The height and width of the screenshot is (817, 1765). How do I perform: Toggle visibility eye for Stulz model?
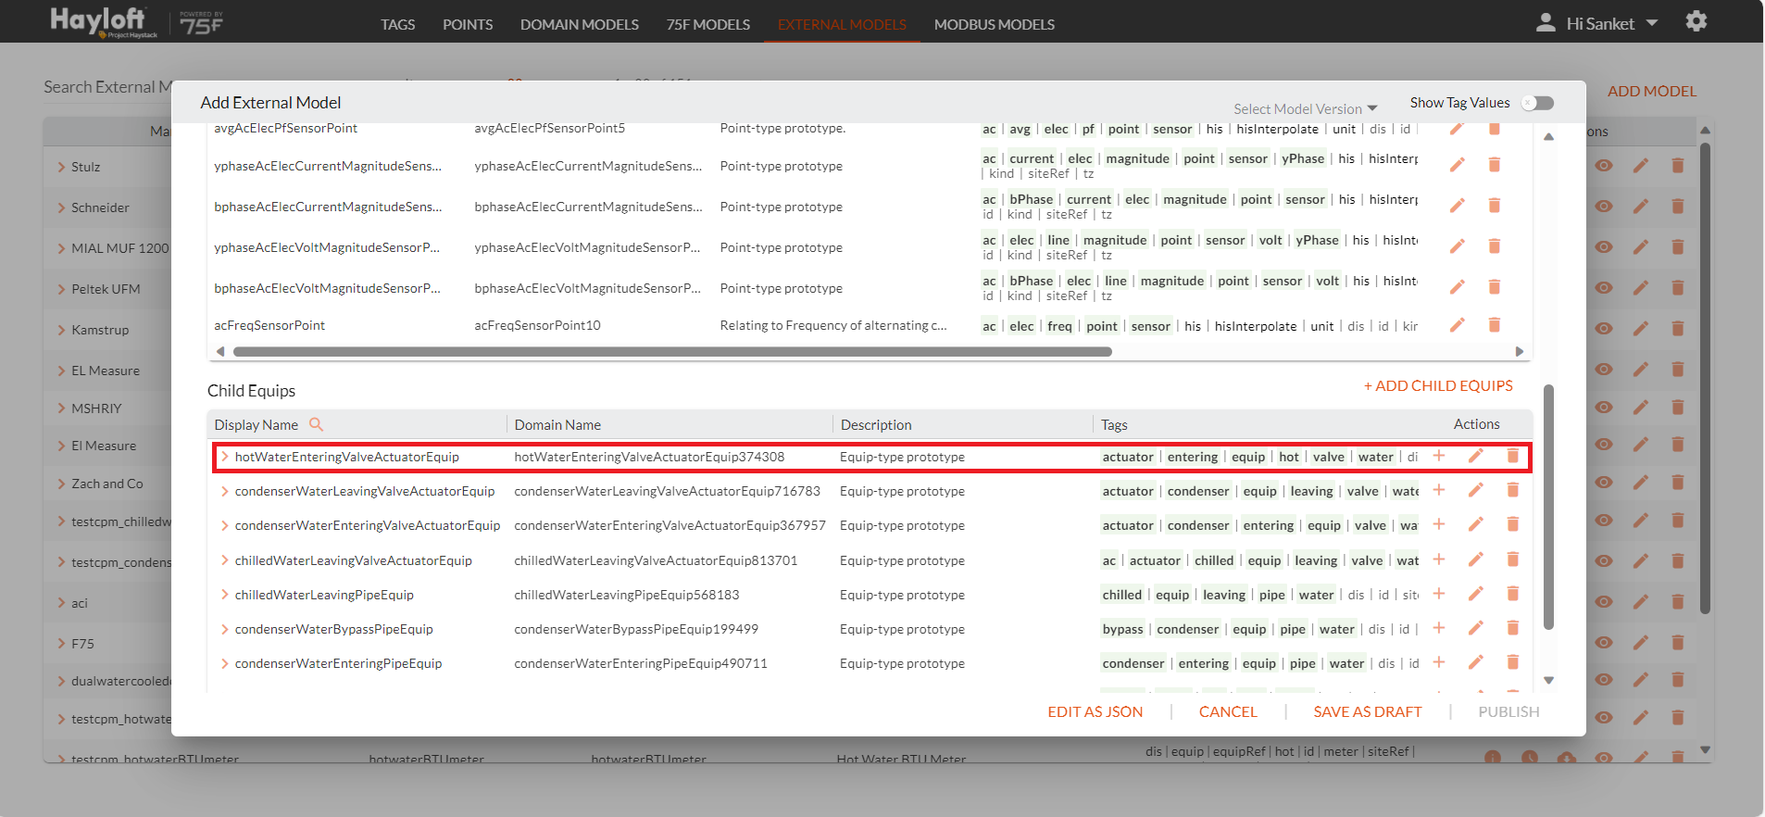coord(1604,166)
